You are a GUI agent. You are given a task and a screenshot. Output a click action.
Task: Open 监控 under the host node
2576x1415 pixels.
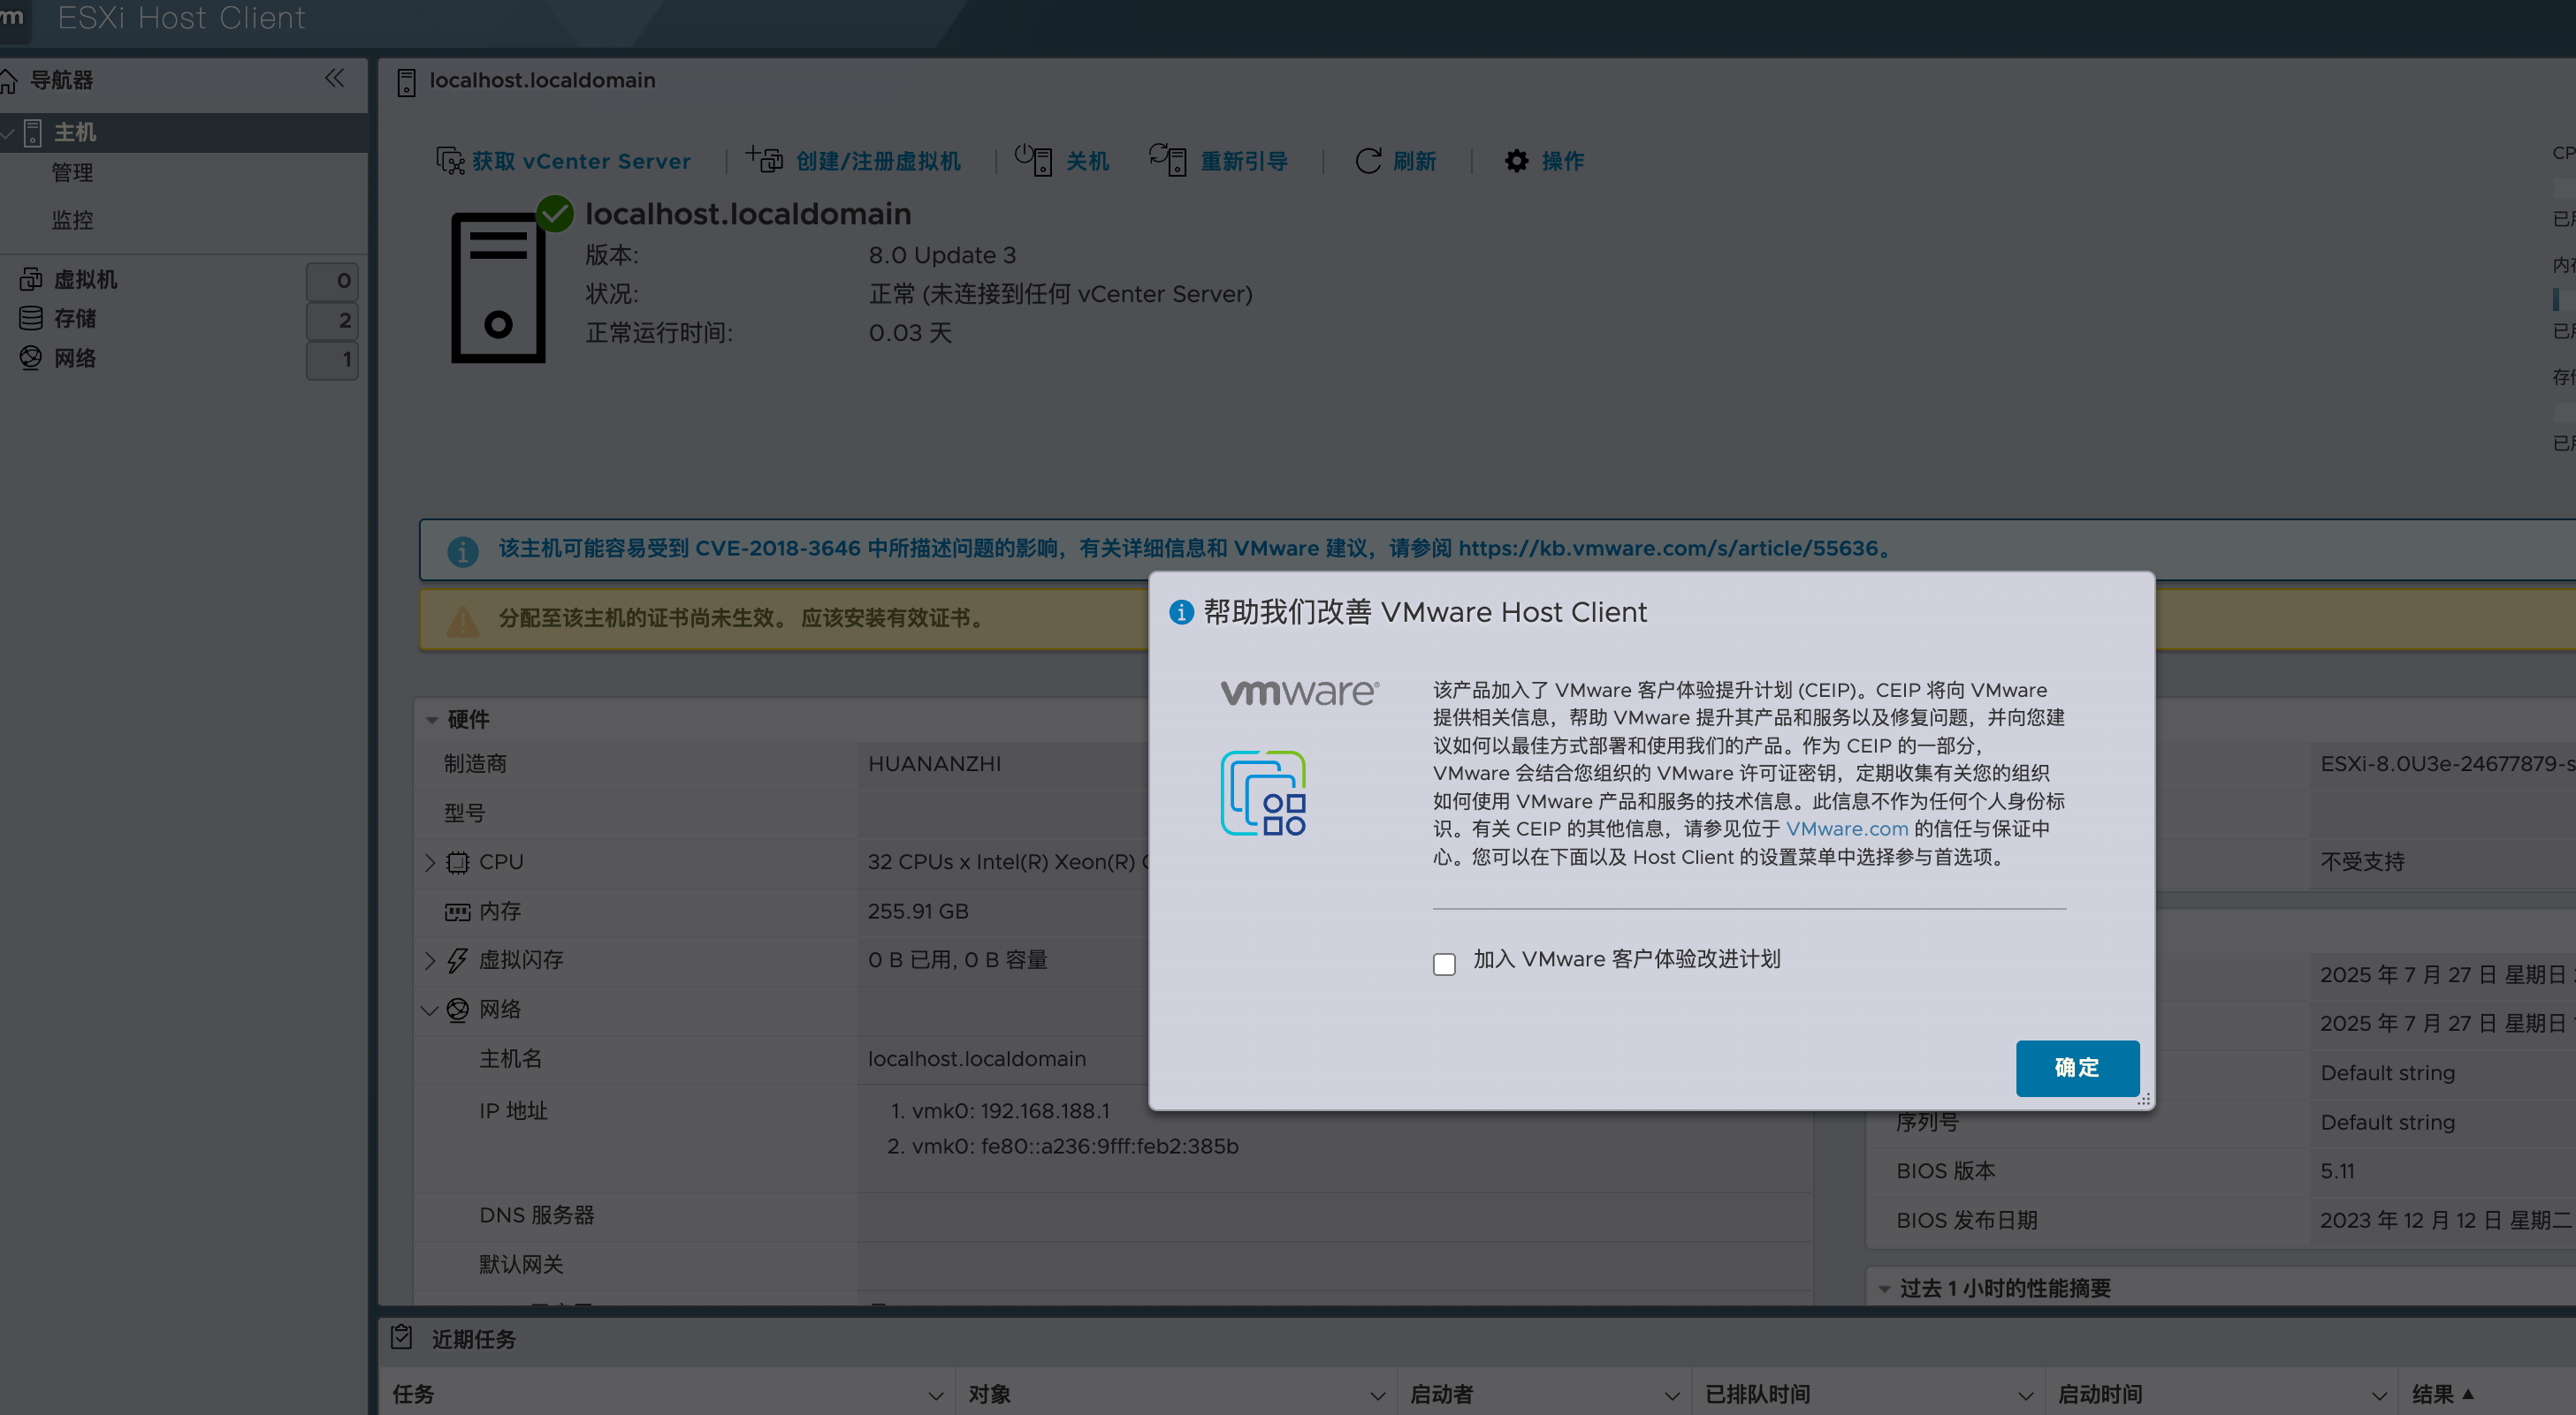[x=72, y=220]
